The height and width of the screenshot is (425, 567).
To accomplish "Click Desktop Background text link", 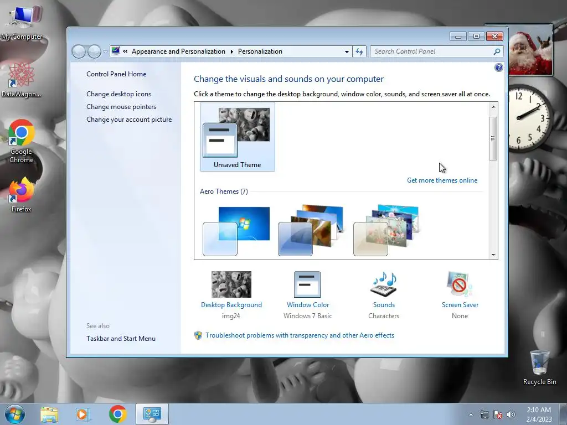I will (x=231, y=305).
